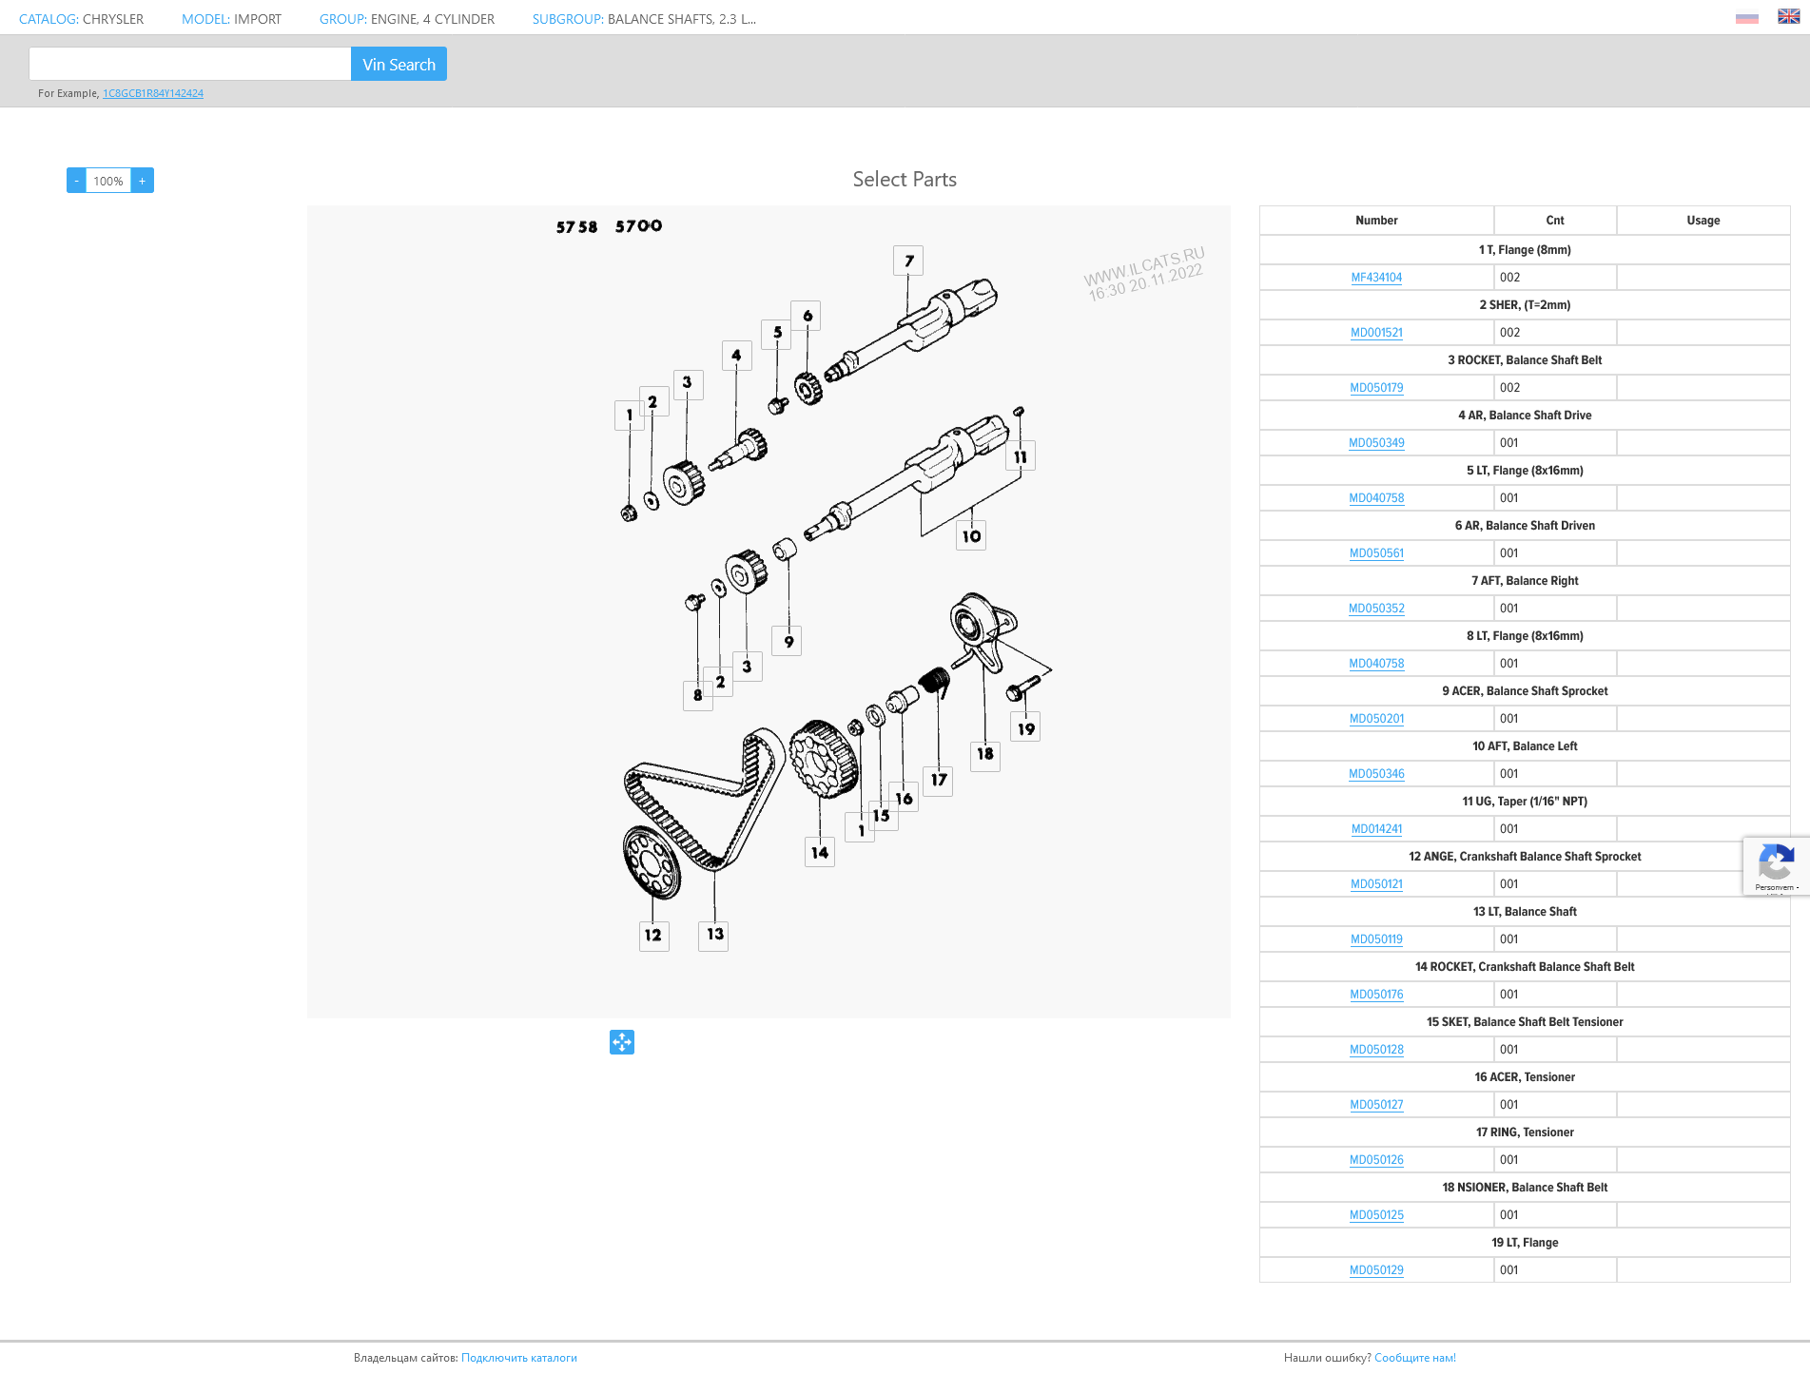Viewport: 1810px width, 1374px height.
Task: Zoom out diagram with minus button
Action: (77, 181)
